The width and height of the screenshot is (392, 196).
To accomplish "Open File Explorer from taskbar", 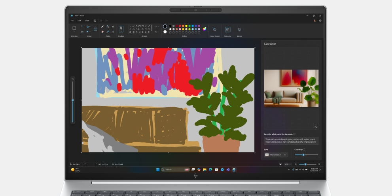I will (x=205, y=170).
